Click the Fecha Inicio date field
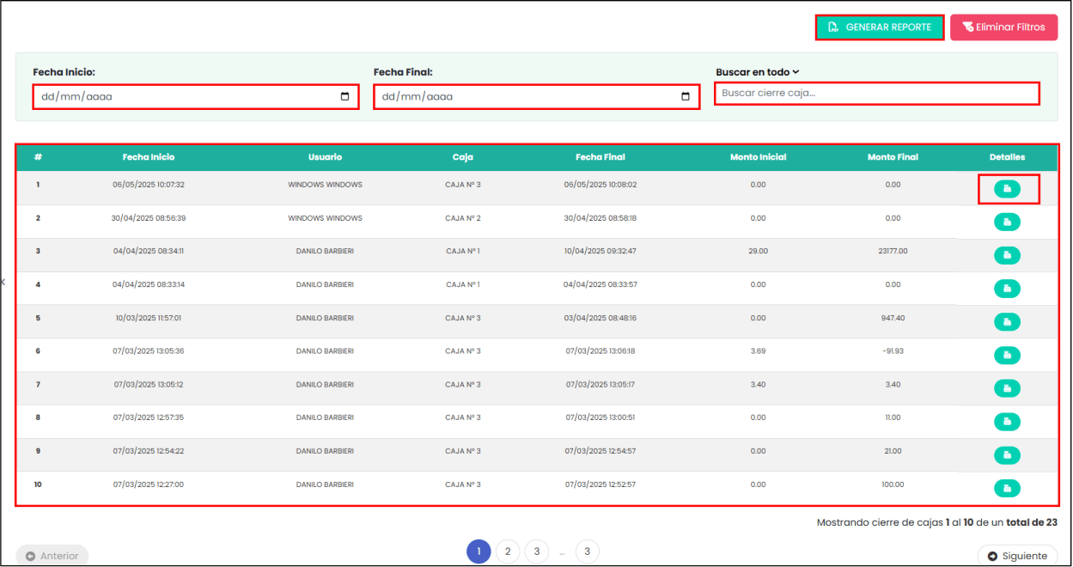This screenshot has width=1073, height=567. pos(180,97)
